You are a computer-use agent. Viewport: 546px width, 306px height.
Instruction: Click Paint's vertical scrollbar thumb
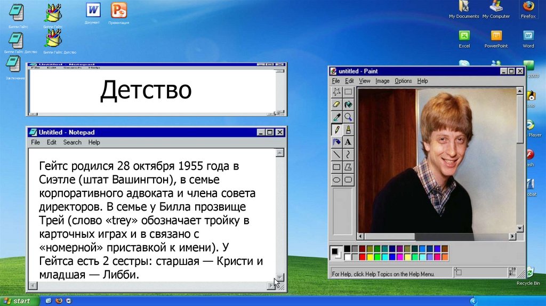[519, 119]
